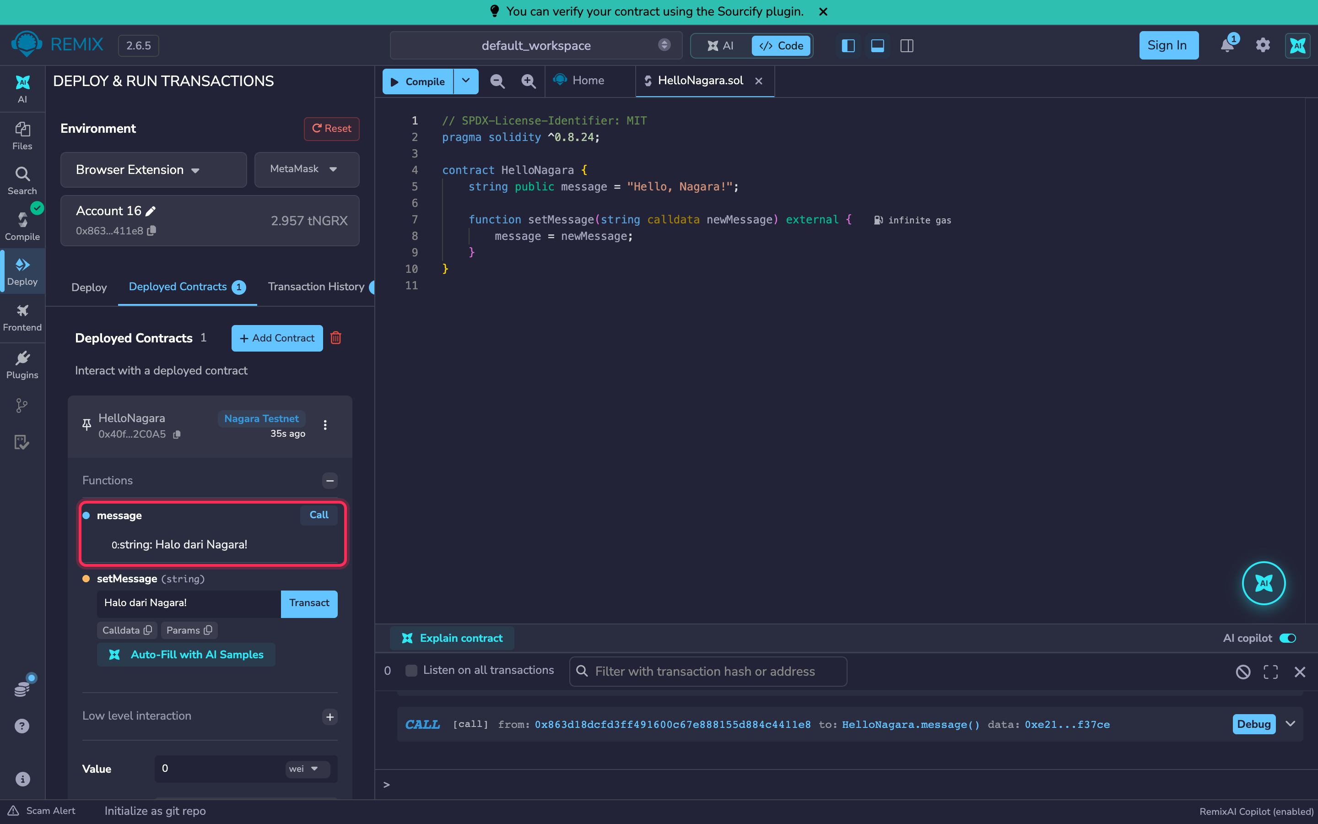Copy Account 16 address
Screen dimensions: 1318x824
152,231
